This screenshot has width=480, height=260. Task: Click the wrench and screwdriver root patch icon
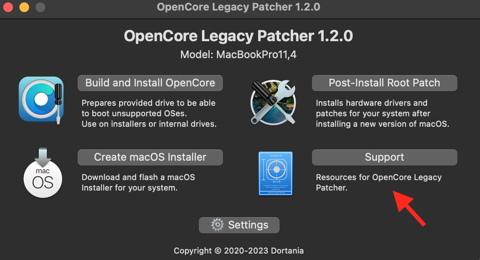click(x=274, y=102)
